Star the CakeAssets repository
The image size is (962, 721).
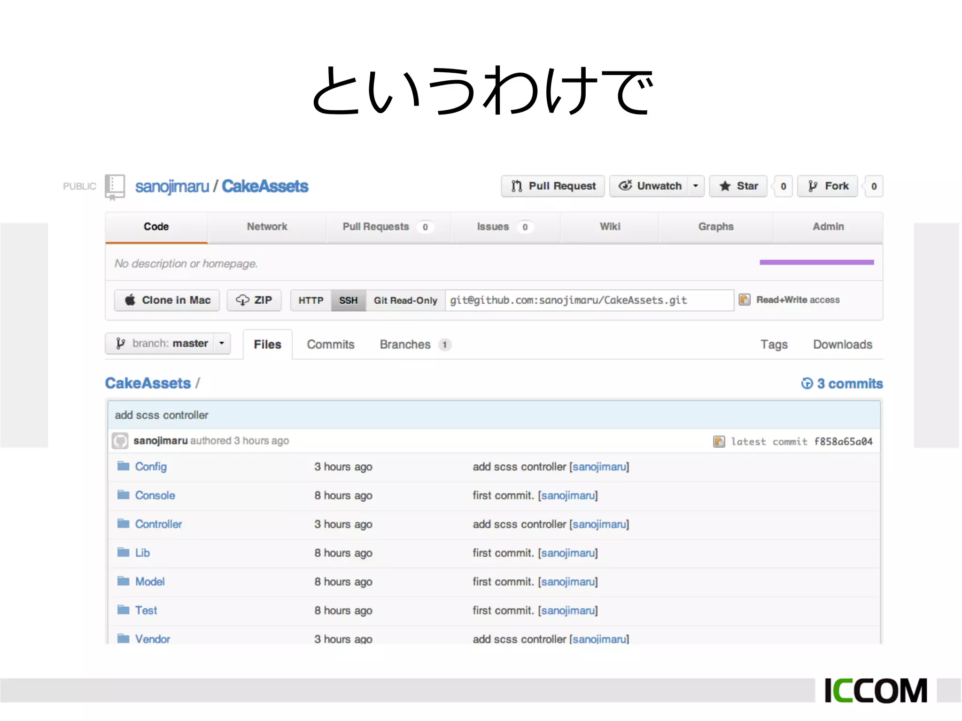pyautogui.click(x=738, y=186)
